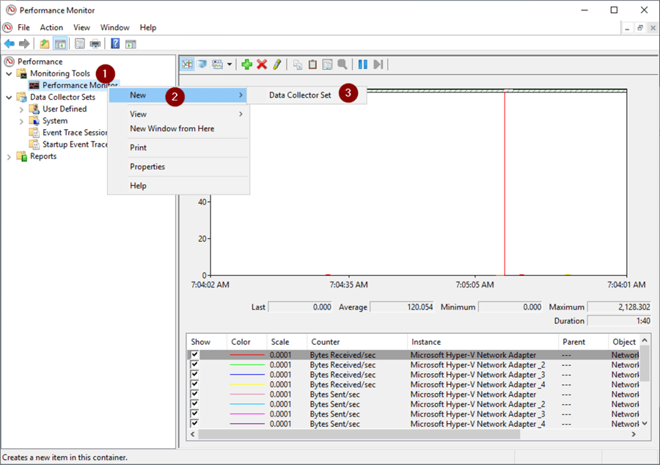Sort by the Instance column header
The height and width of the screenshot is (465, 660).
tap(483, 342)
